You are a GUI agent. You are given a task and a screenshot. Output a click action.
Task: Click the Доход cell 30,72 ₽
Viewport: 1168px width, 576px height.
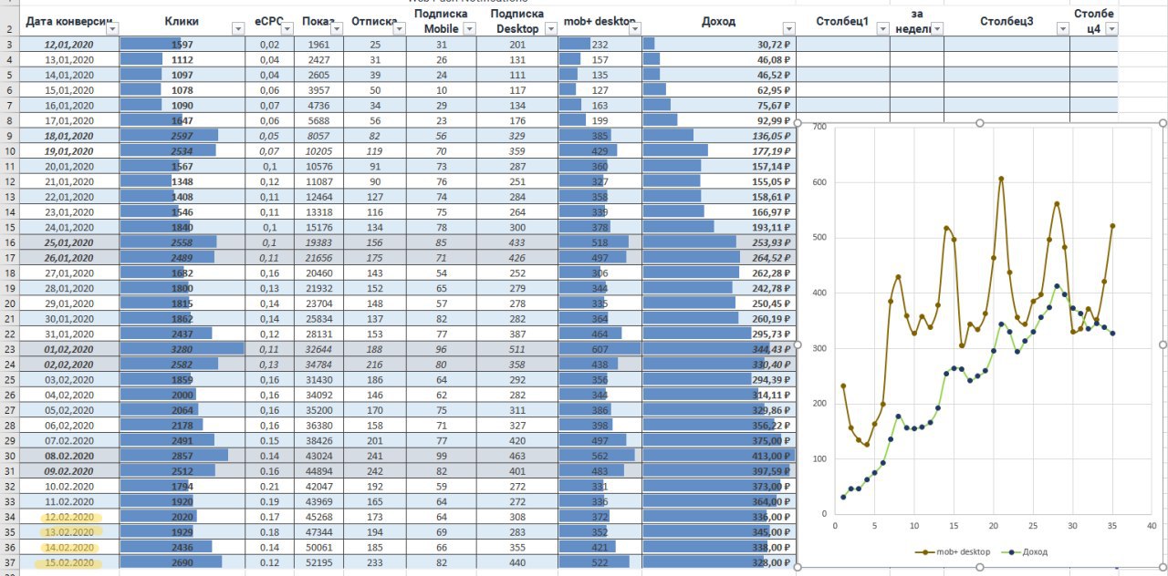click(x=718, y=44)
